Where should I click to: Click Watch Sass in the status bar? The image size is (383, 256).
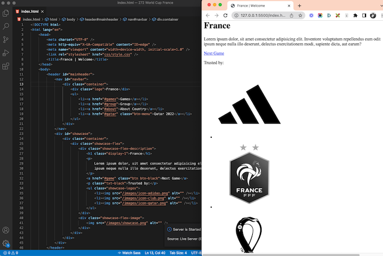tap(129, 253)
